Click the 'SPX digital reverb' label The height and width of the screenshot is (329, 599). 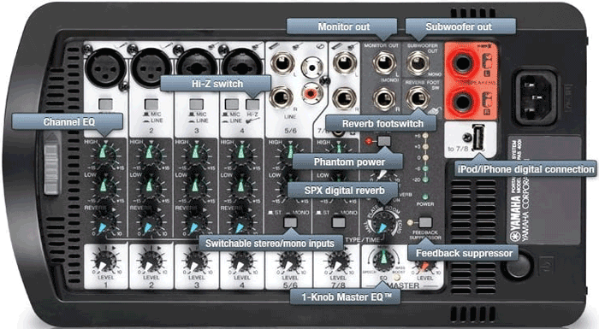tap(344, 190)
